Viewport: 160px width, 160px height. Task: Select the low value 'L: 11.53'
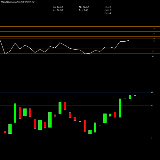[x=84, y=10]
